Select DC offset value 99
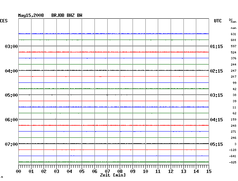Screen dimensions: 238x181 click(x=234, y=83)
